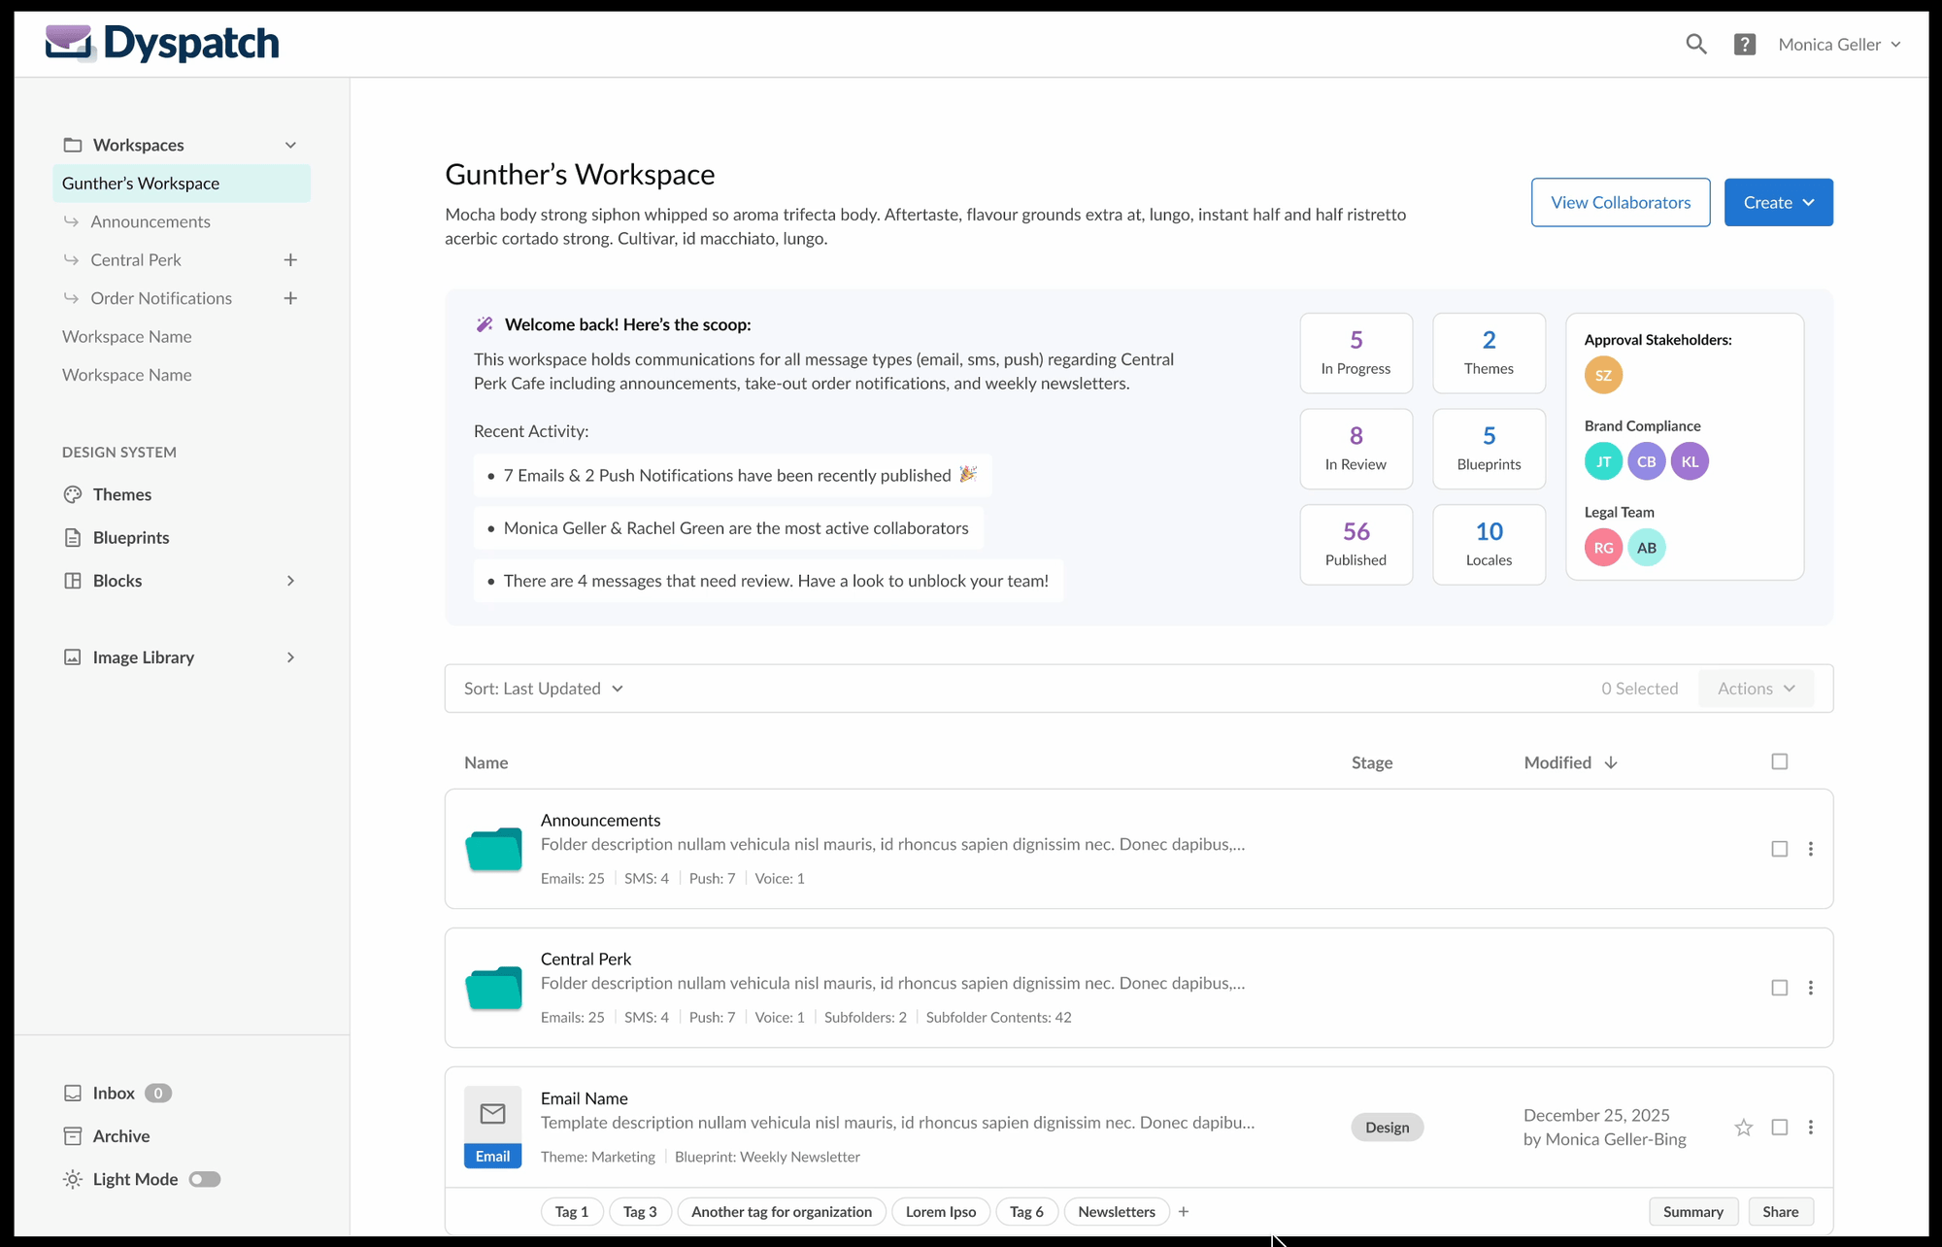Select the Central Perk row checkbox

tap(1779, 988)
